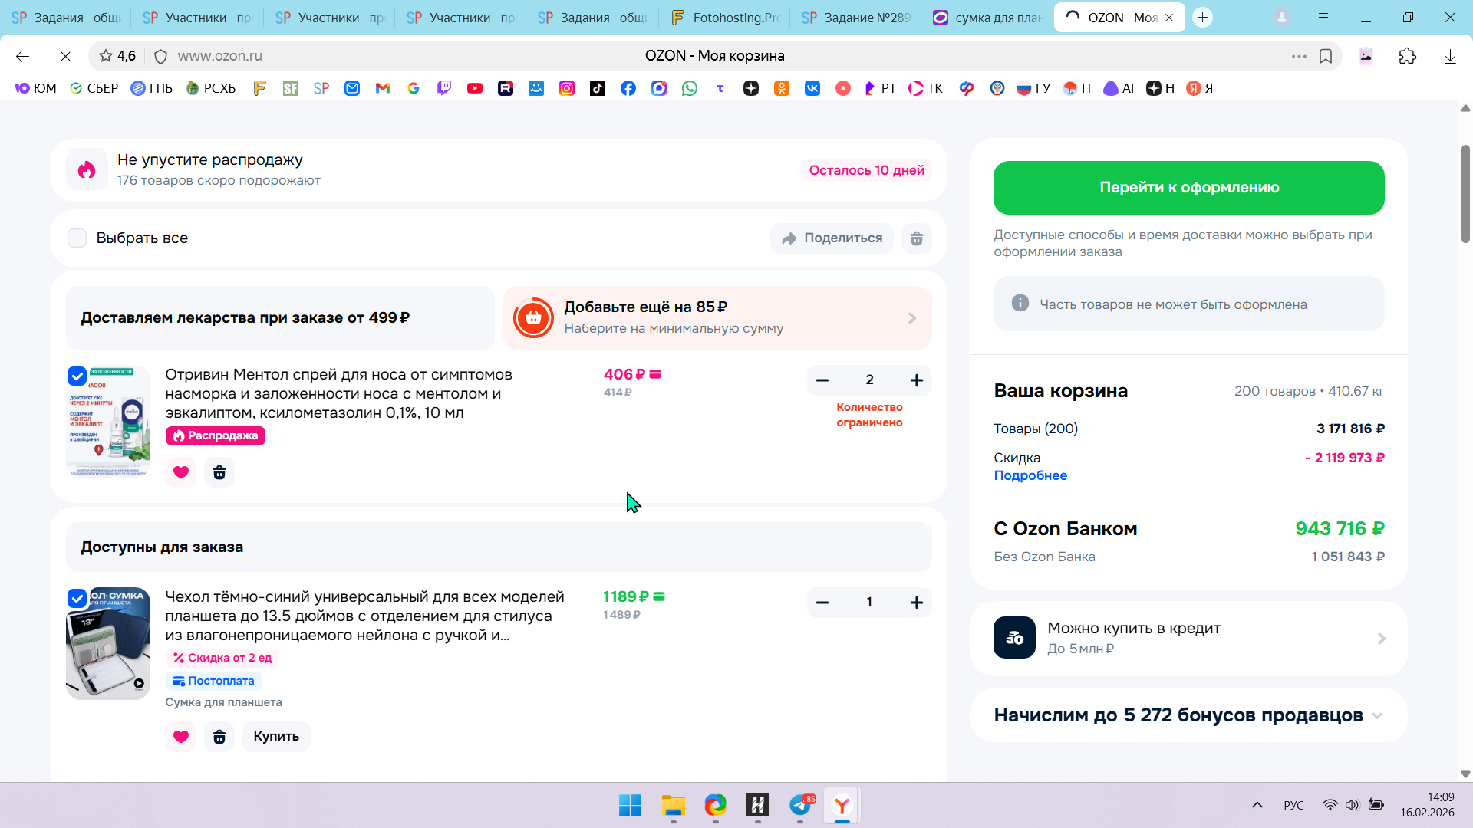Viewport: 1473px width, 828px height.
Task: Uncheck the Отривин Ментол item checkbox
Action: click(x=77, y=376)
